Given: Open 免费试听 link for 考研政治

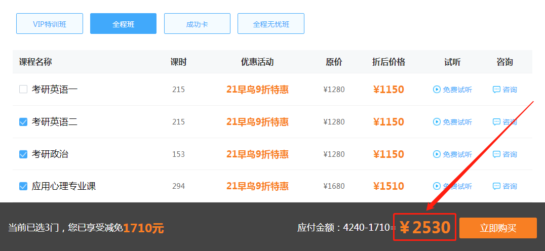Looking at the screenshot, I should pos(457,154).
